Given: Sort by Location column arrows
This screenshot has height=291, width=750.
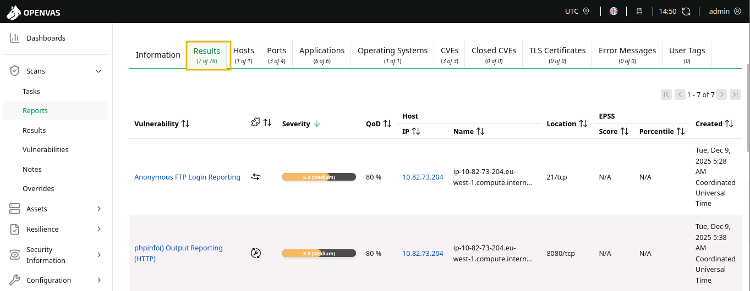Looking at the screenshot, I should pyautogui.click(x=583, y=124).
